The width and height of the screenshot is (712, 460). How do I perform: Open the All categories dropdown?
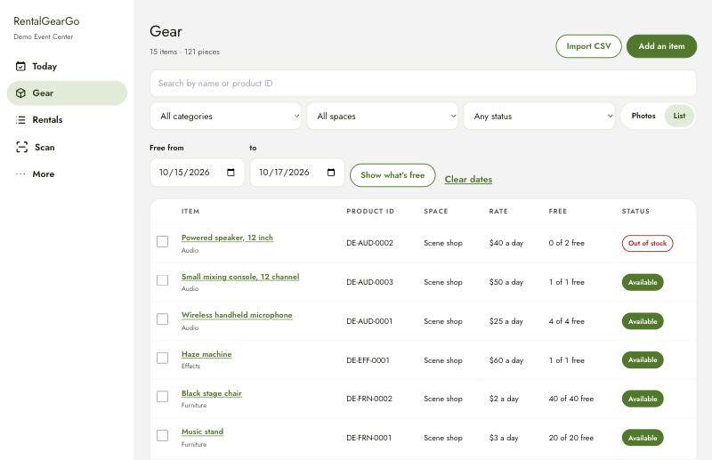225,117
